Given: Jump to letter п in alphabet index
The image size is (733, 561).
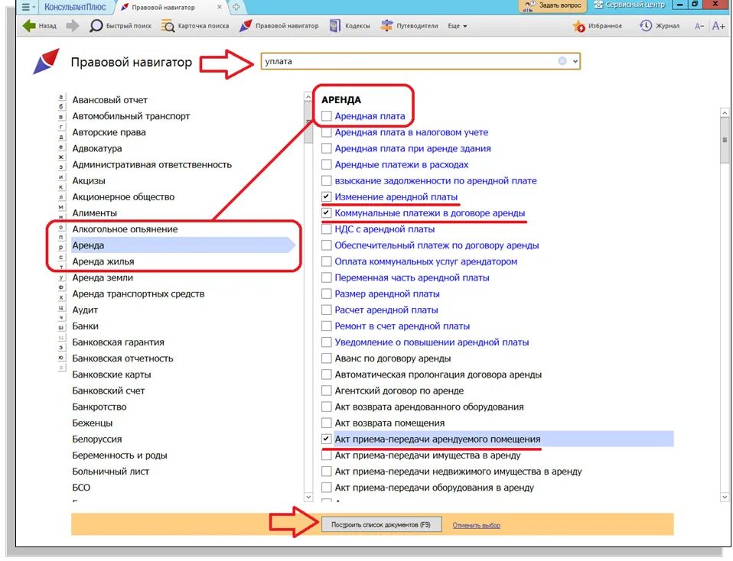Looking at the screenshot, I should 60,237.
